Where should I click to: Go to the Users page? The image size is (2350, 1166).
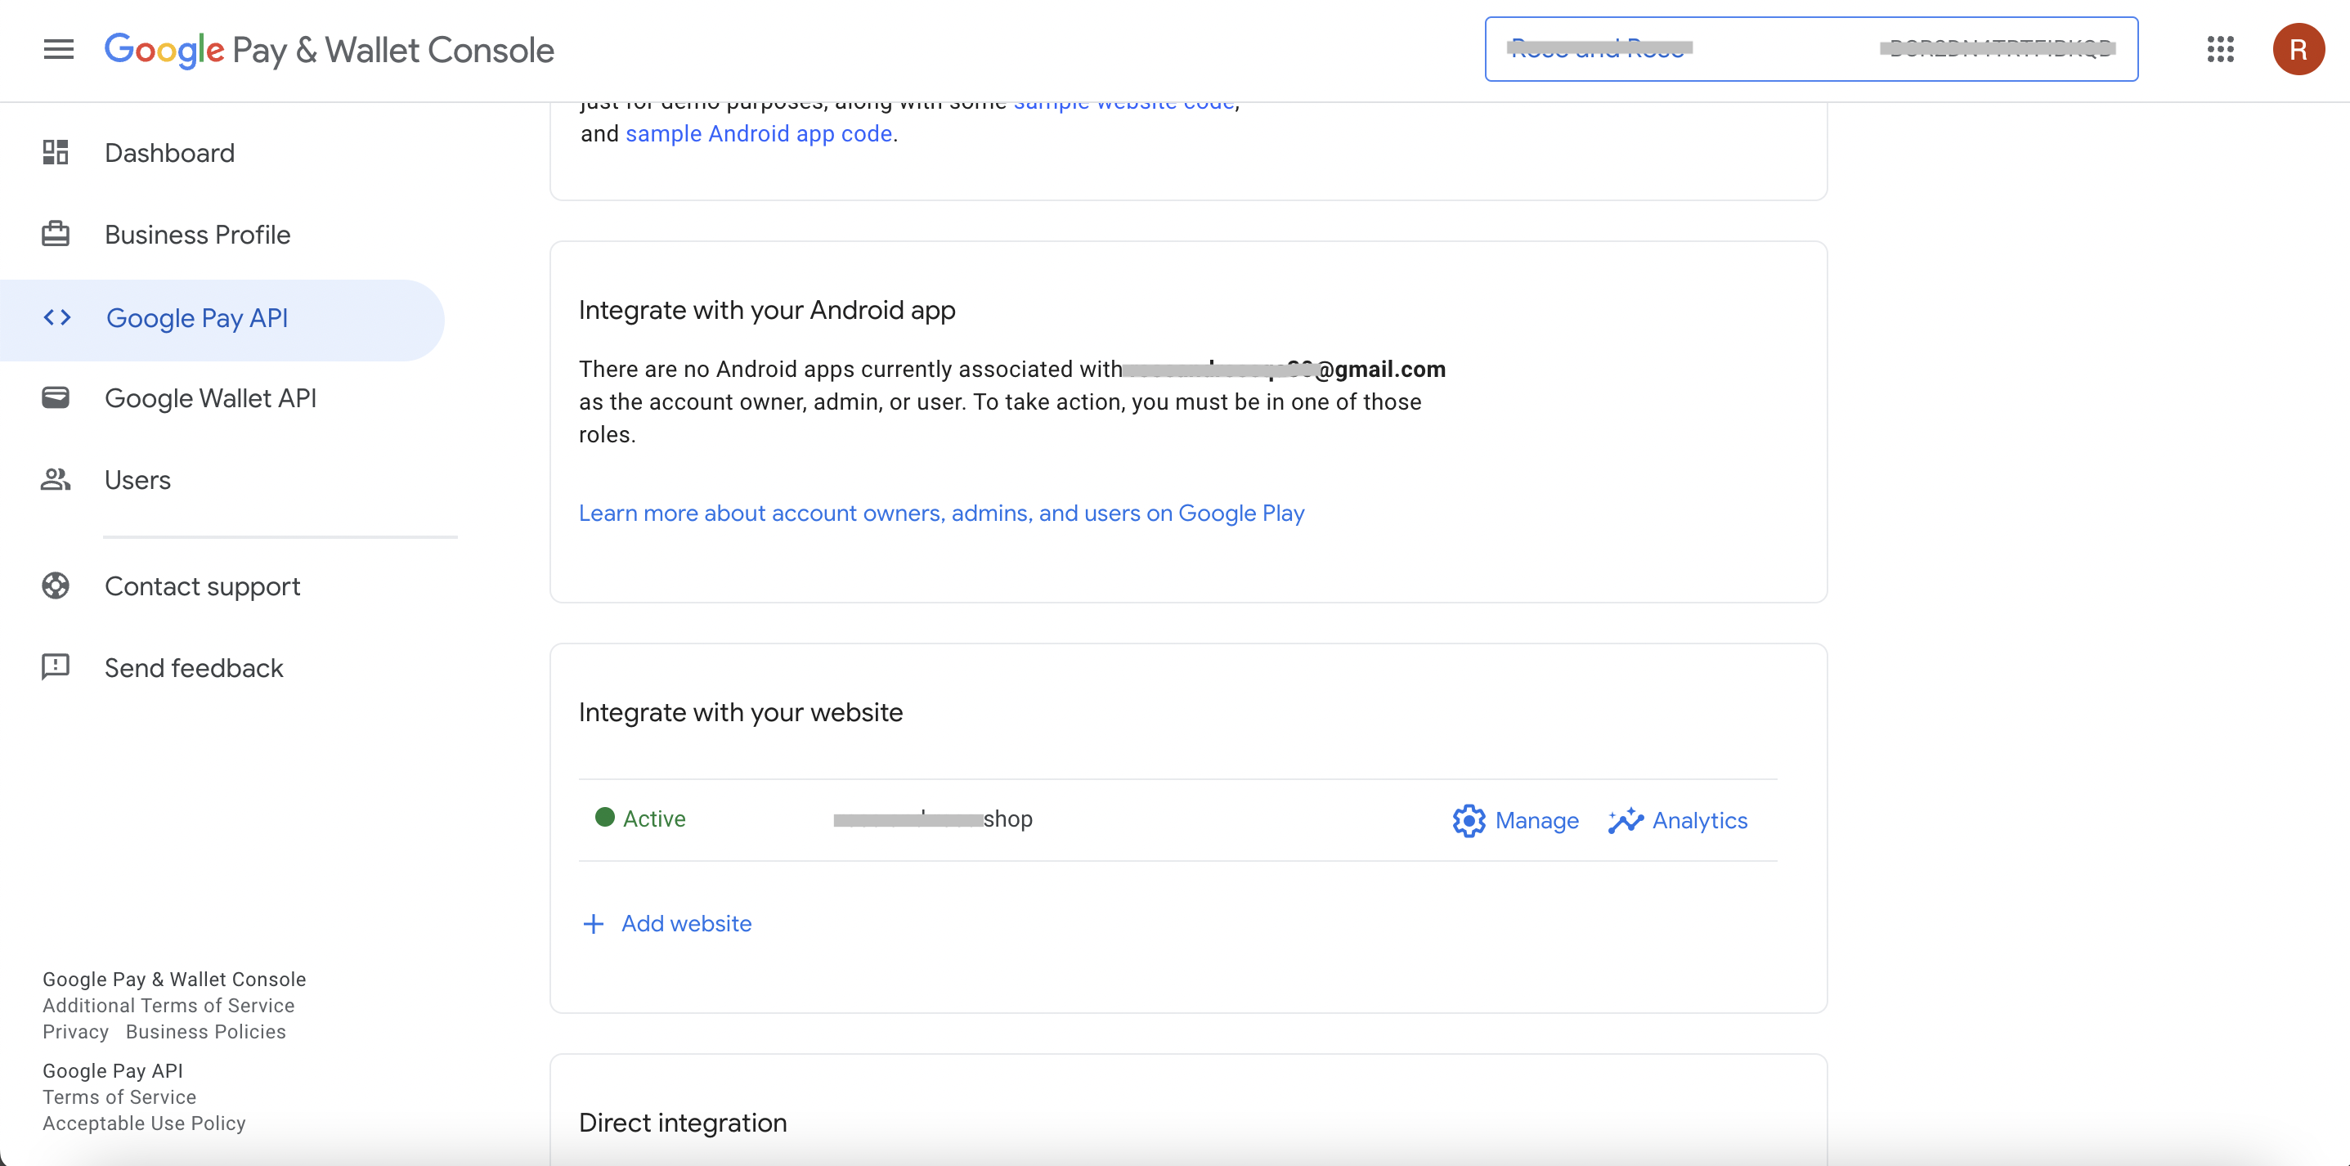(x=137, y=480)
